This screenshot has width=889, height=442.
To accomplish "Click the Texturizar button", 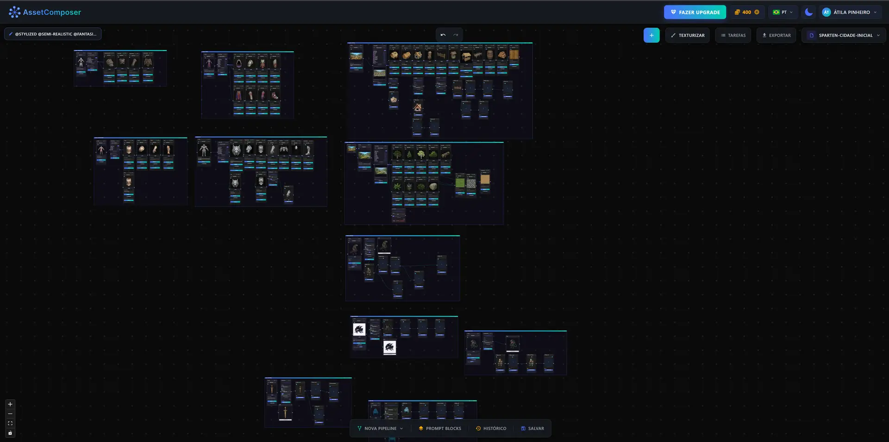I will click(688, 35).
